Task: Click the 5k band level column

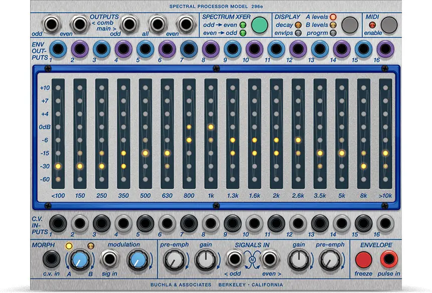Action: point(342,134)
